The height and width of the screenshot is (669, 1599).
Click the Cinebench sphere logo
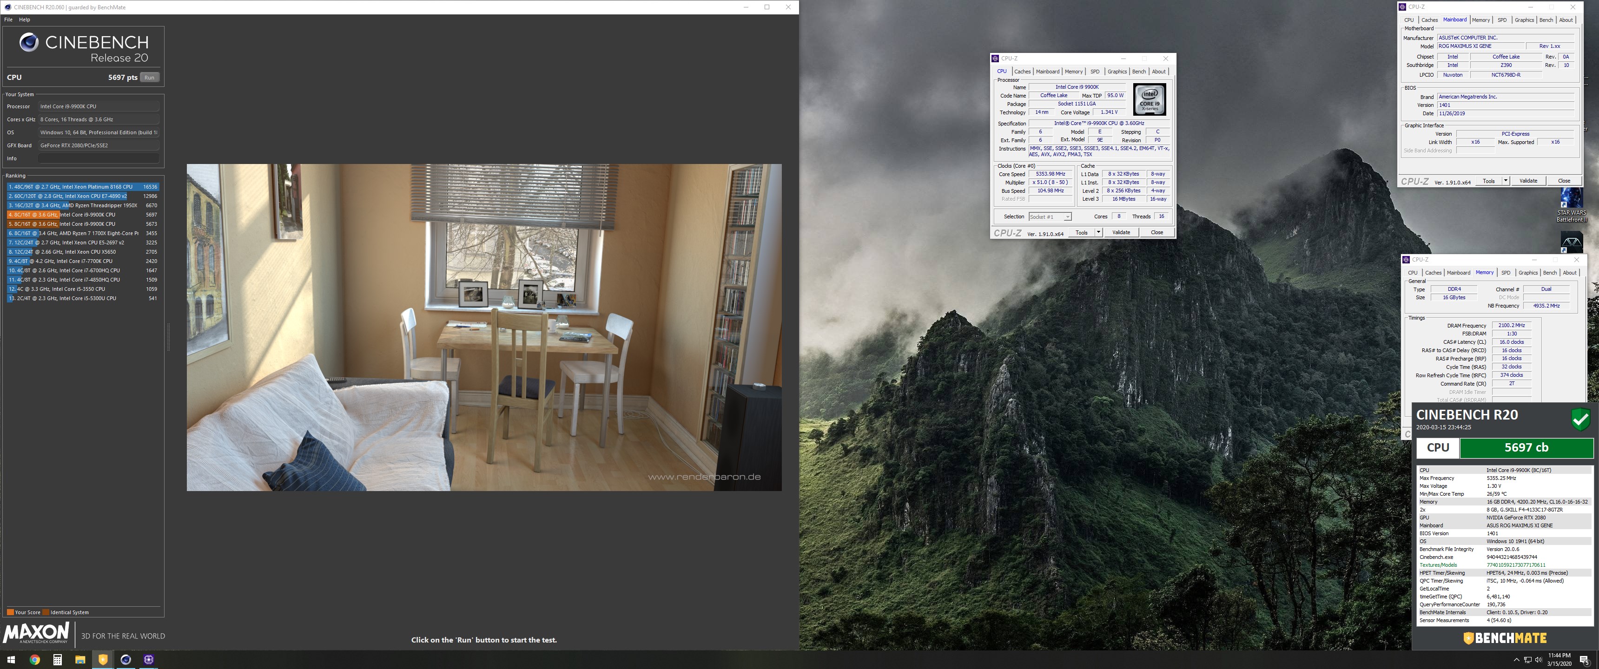28,42
